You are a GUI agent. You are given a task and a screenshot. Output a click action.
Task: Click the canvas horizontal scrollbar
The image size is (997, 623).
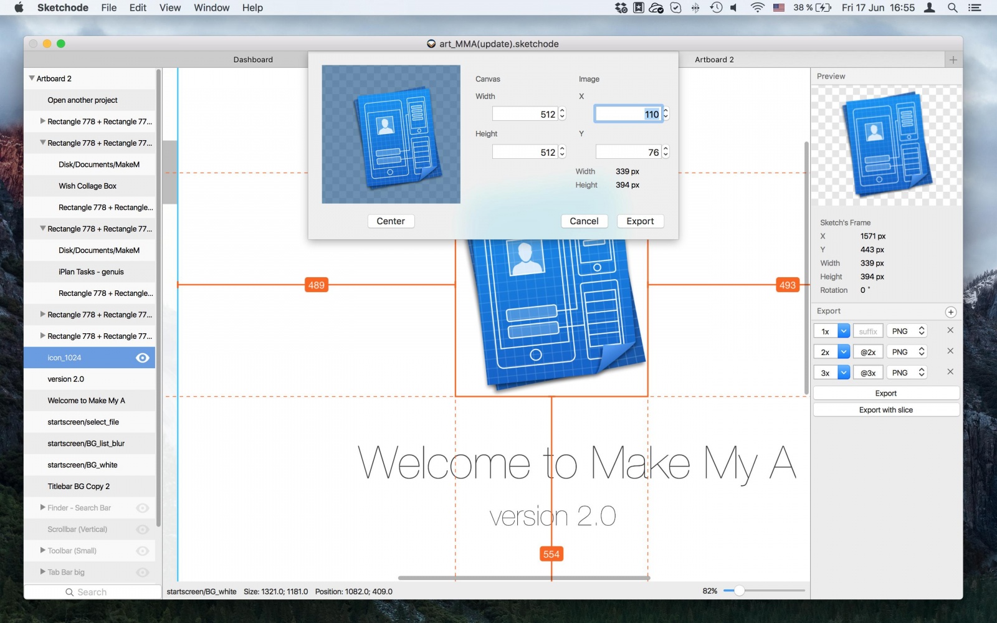pos(524,578)
